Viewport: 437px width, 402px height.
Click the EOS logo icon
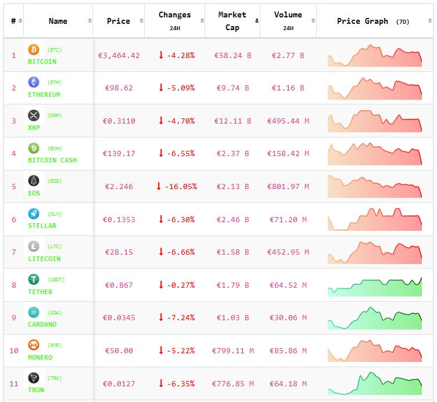[34, 181]
